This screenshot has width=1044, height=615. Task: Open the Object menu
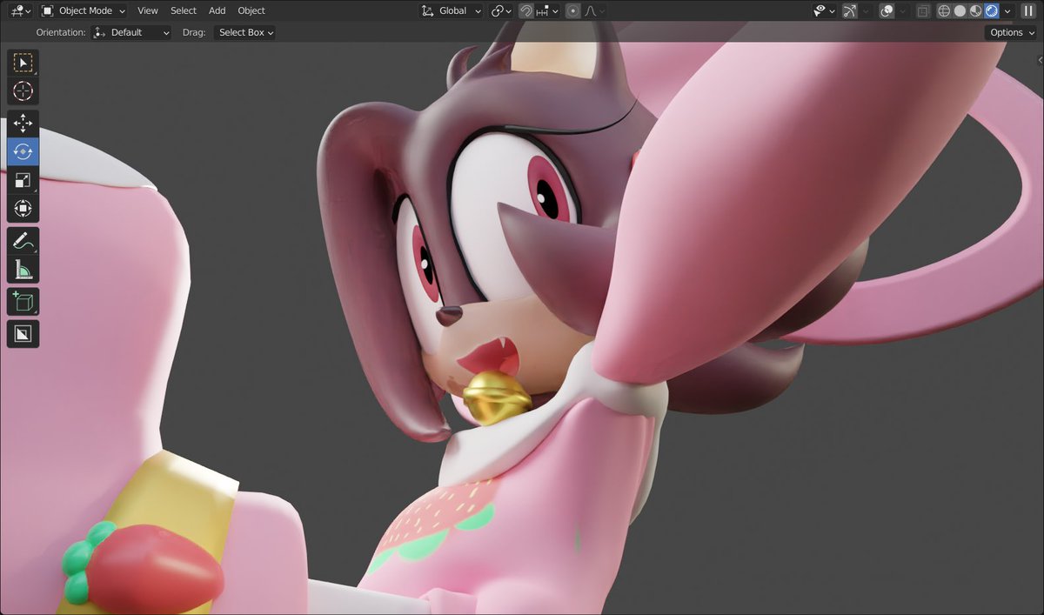(x=251, y=10)
